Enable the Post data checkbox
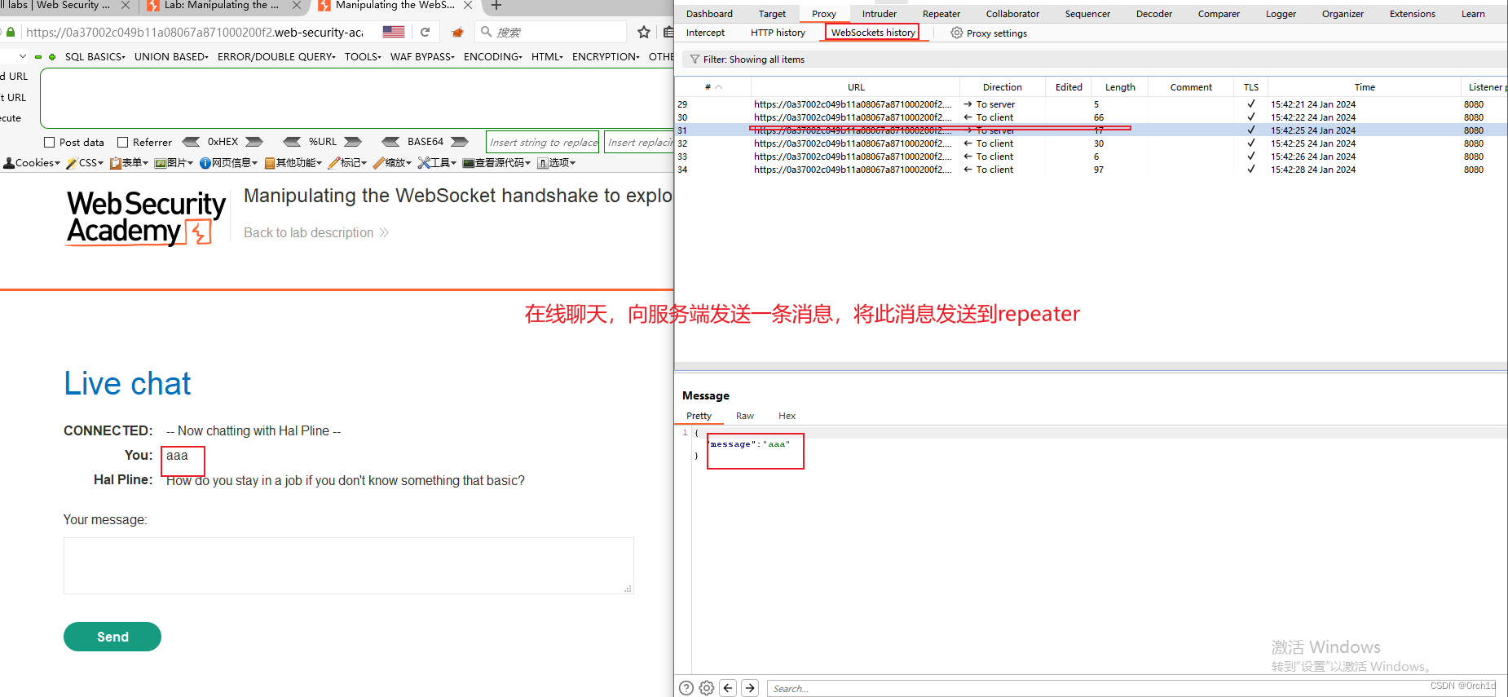1508x697 pixels. 49,142
